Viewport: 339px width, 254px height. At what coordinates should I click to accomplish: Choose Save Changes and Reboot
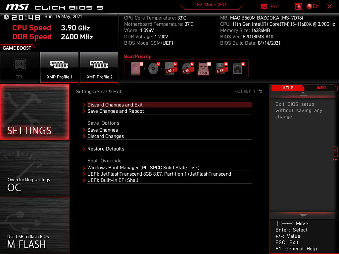(169, 111)
